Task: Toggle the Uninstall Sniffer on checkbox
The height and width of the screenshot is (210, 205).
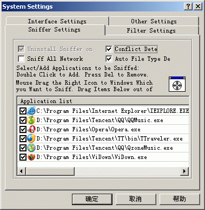Action: pos(21,49)
